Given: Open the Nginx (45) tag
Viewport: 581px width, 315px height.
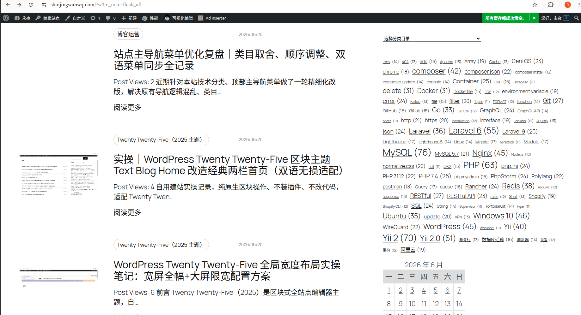Looking at the screenshot, I should click(x=482, y=153).
